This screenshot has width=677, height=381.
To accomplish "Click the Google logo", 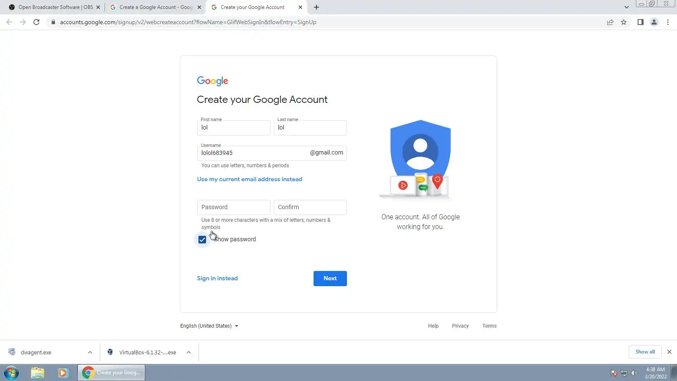I will [x=212, y=81].
